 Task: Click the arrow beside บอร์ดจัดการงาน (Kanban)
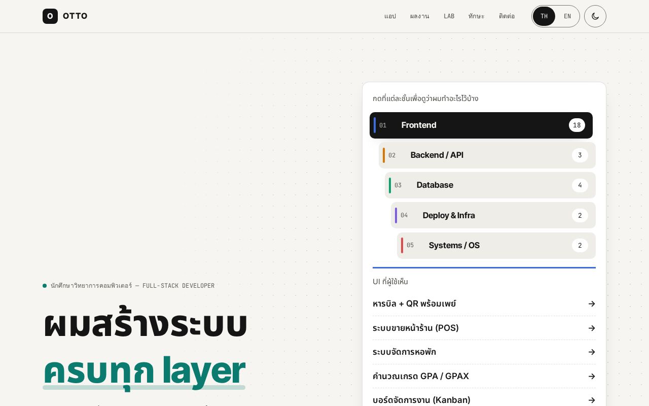[592, 400]
